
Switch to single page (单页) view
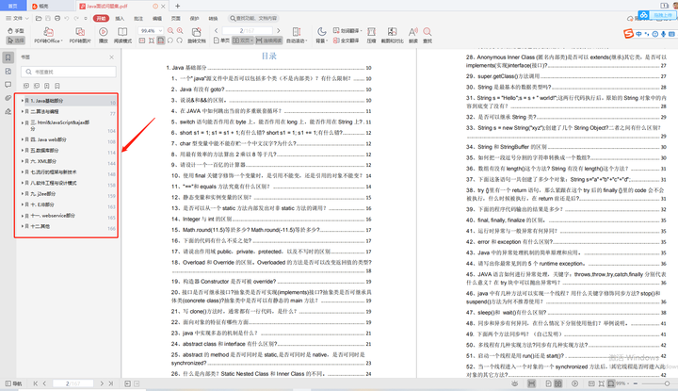coord(222,41)
